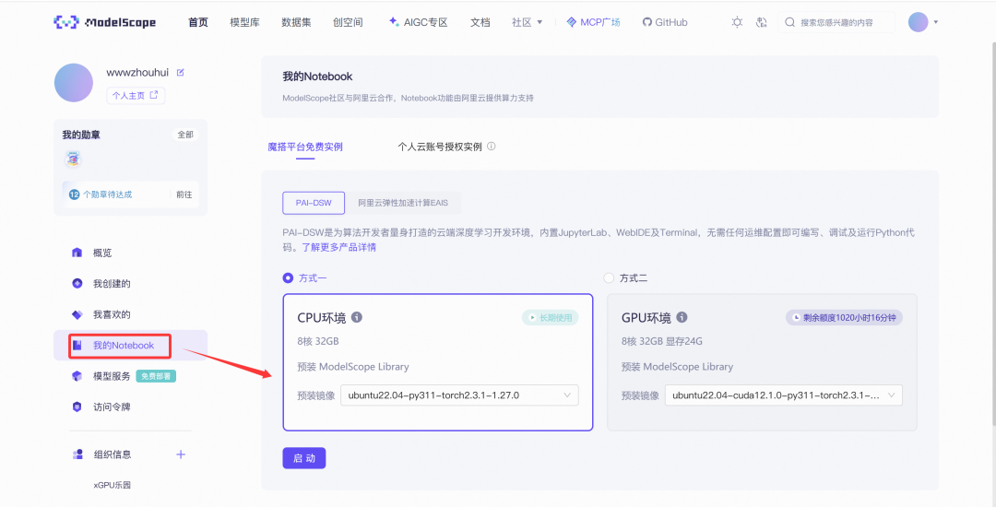
Task: Select the GPU环境 card
Action: point(763,362)
